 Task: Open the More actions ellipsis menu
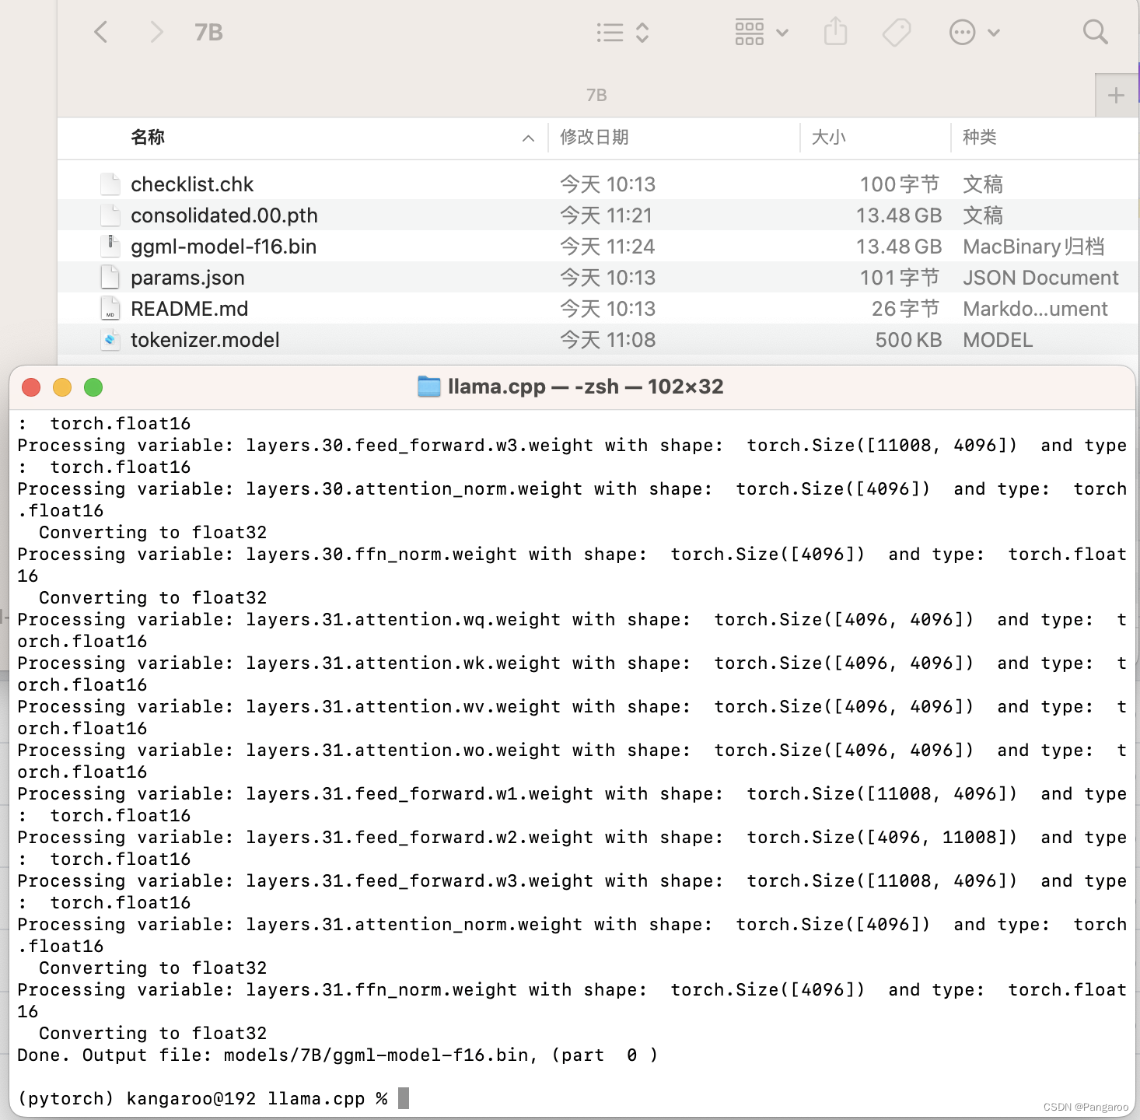974,32
